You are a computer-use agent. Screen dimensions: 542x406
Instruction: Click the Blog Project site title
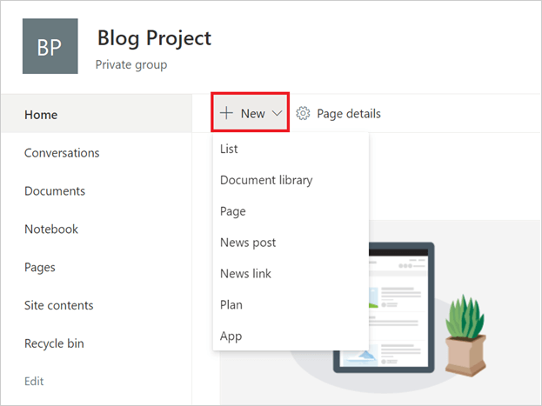tap(154, 37)
